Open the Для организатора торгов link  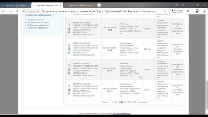tap(38, 22)
